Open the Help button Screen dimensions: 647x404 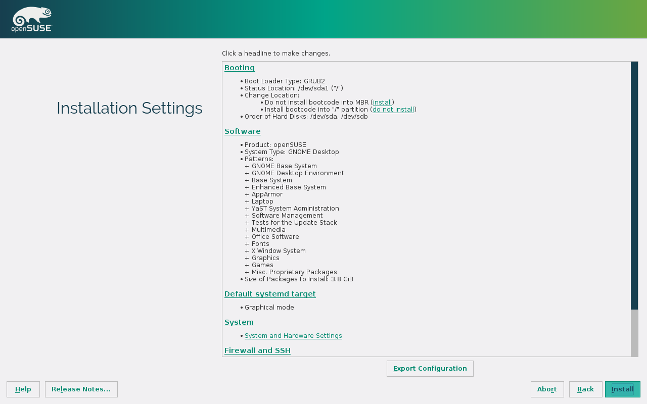coord(23,389)
